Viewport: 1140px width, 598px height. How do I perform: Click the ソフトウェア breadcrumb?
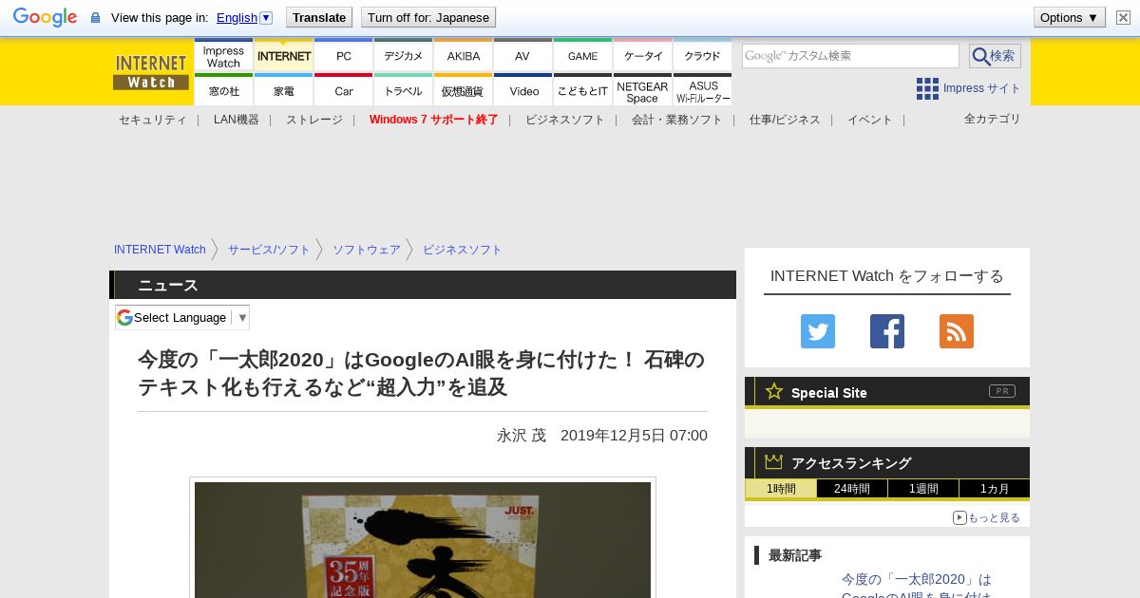pos(366,250)
